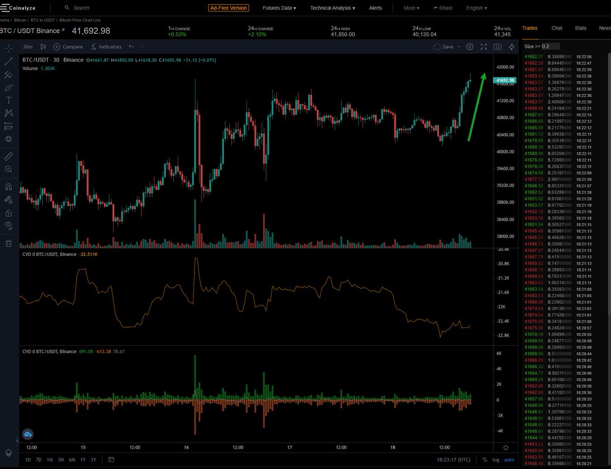Toggle hide all drawings eye icon
Viewport: 611px width, 469px height.
(x=9, y=225)
